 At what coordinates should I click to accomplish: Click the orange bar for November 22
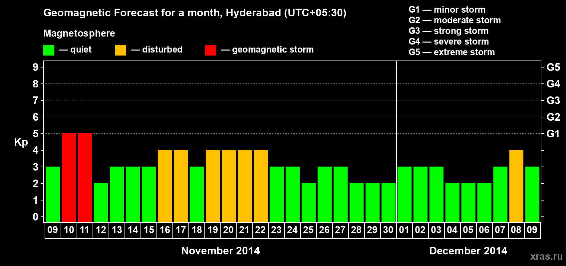click(x=261, y=186)
